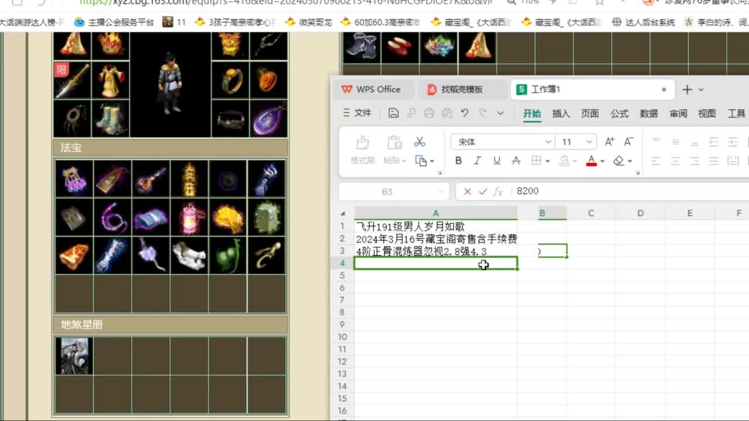Open browser bookmark 微笑哥龙
This screenshot has height=421, width=749.
tap(309, 22)
